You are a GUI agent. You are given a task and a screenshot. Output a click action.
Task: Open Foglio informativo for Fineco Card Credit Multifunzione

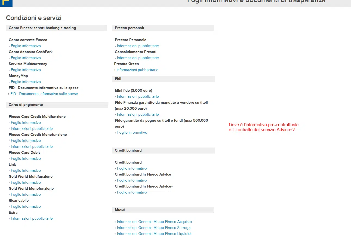pos(26,123)
